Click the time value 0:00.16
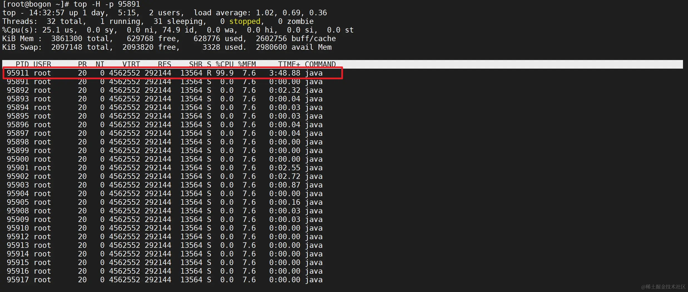Screen dimensions: 688x292 click(x=285, y=202)
